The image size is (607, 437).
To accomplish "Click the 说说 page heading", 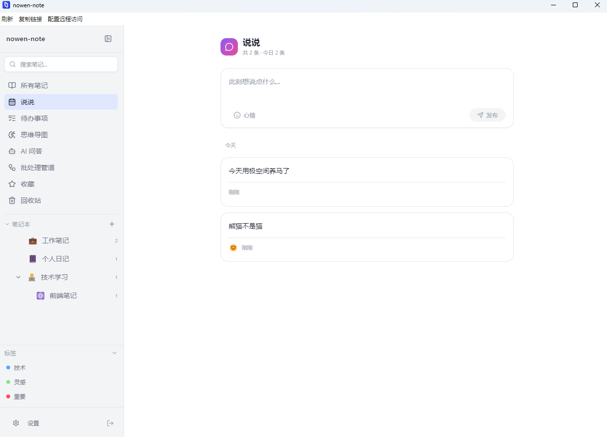I will (251, 42).
